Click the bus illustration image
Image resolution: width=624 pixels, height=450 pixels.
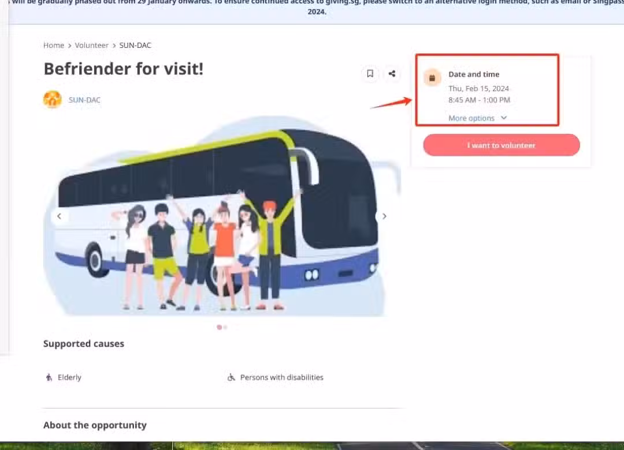[x=222, y=216]
